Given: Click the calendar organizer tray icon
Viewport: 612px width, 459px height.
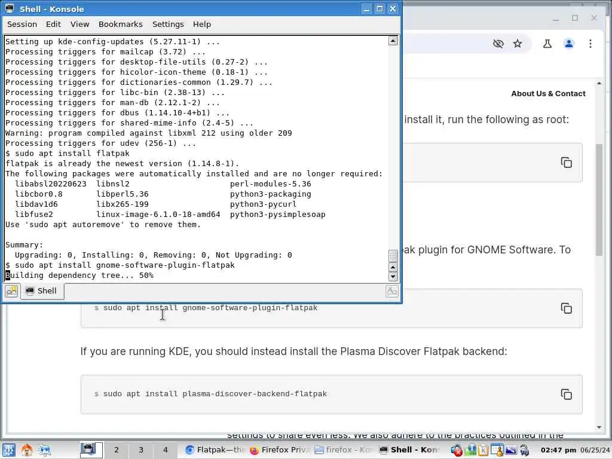Looking at the screenshot, I should click(497, 450).
